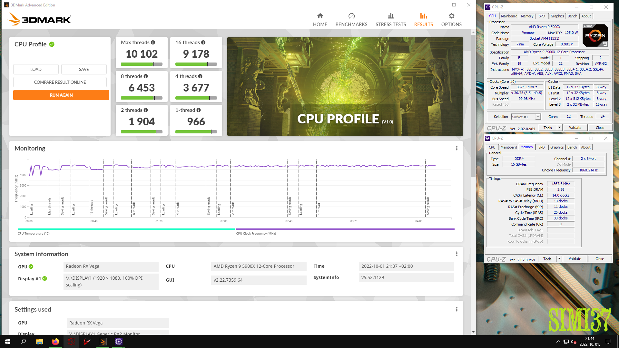Click the CPU PROFILE banner image

[345, 86]
